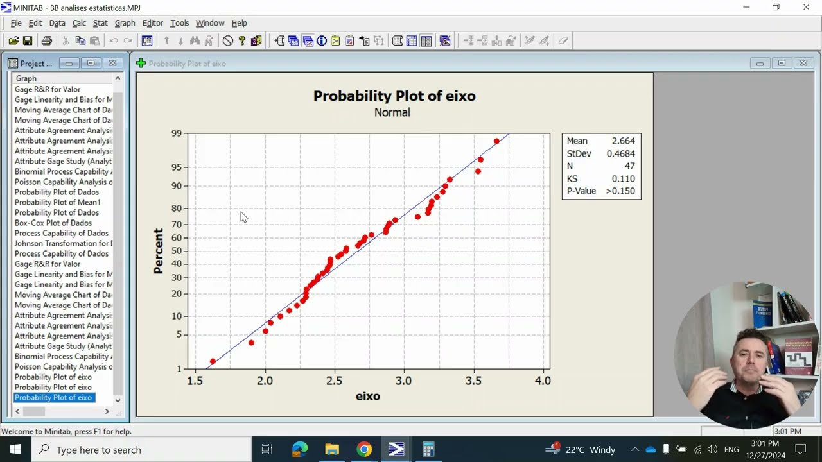
Task: Open a project with the folder icon
Action: [x=13, y=40]
